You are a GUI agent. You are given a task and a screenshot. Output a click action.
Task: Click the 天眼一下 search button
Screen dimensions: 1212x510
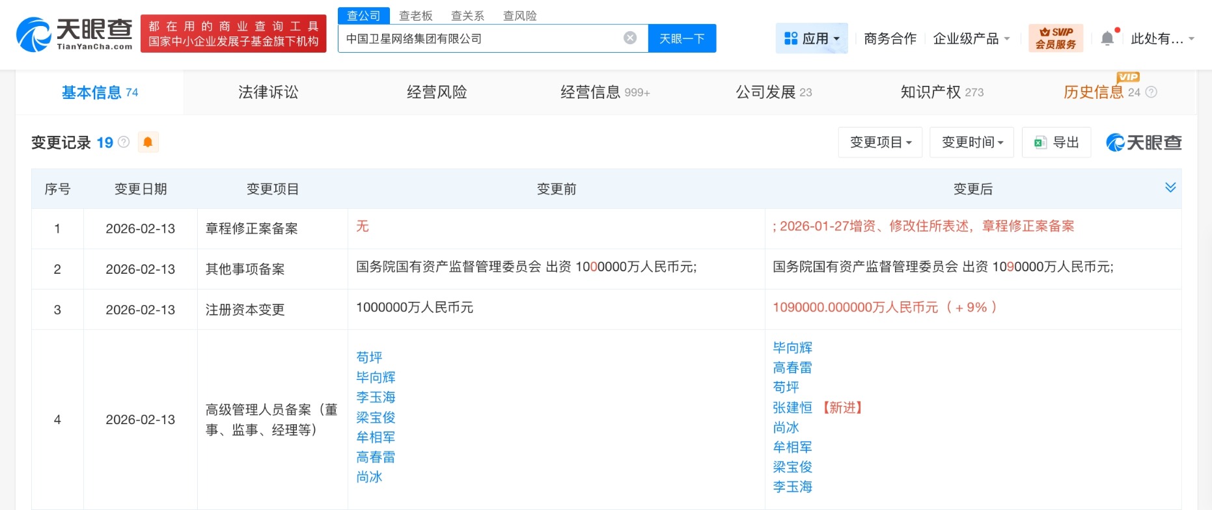click(682, 38)
